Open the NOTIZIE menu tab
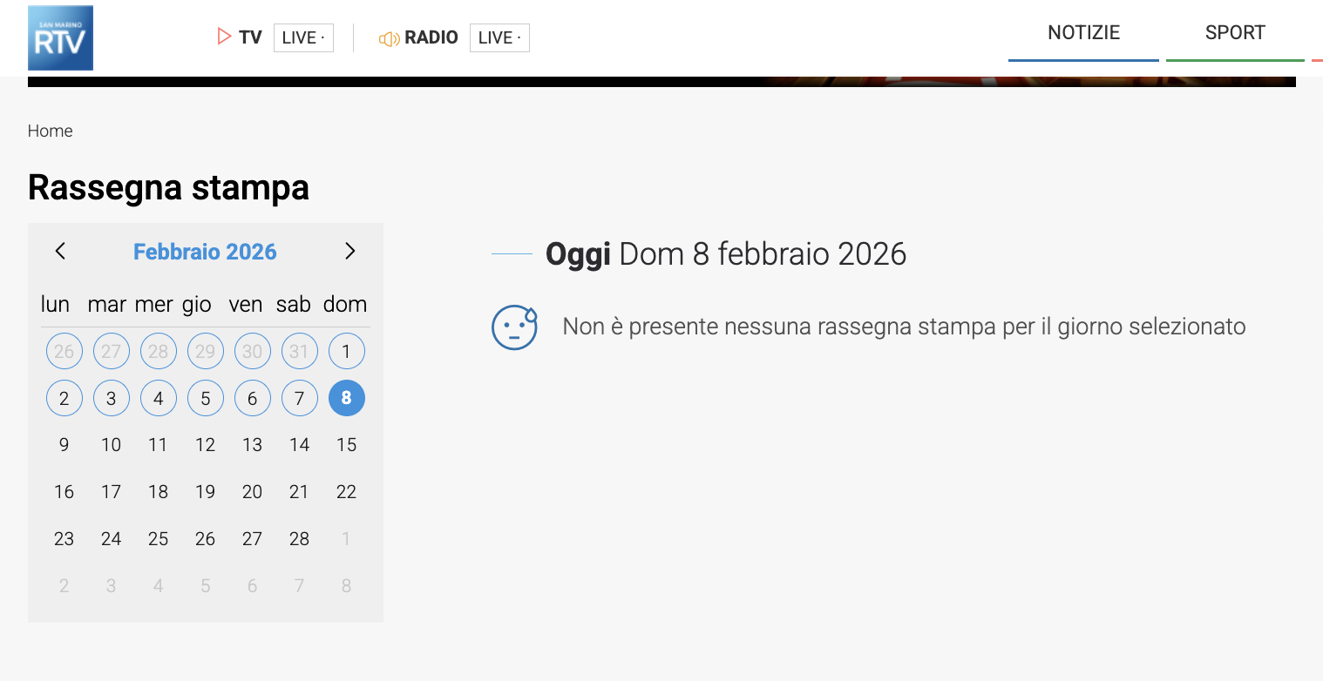Screen dimensions: 1323x681 point(1083,33)
